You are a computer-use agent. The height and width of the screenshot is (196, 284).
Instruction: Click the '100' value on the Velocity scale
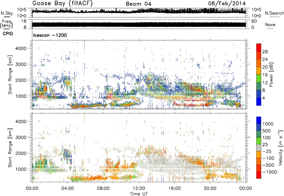coord(267,138)
